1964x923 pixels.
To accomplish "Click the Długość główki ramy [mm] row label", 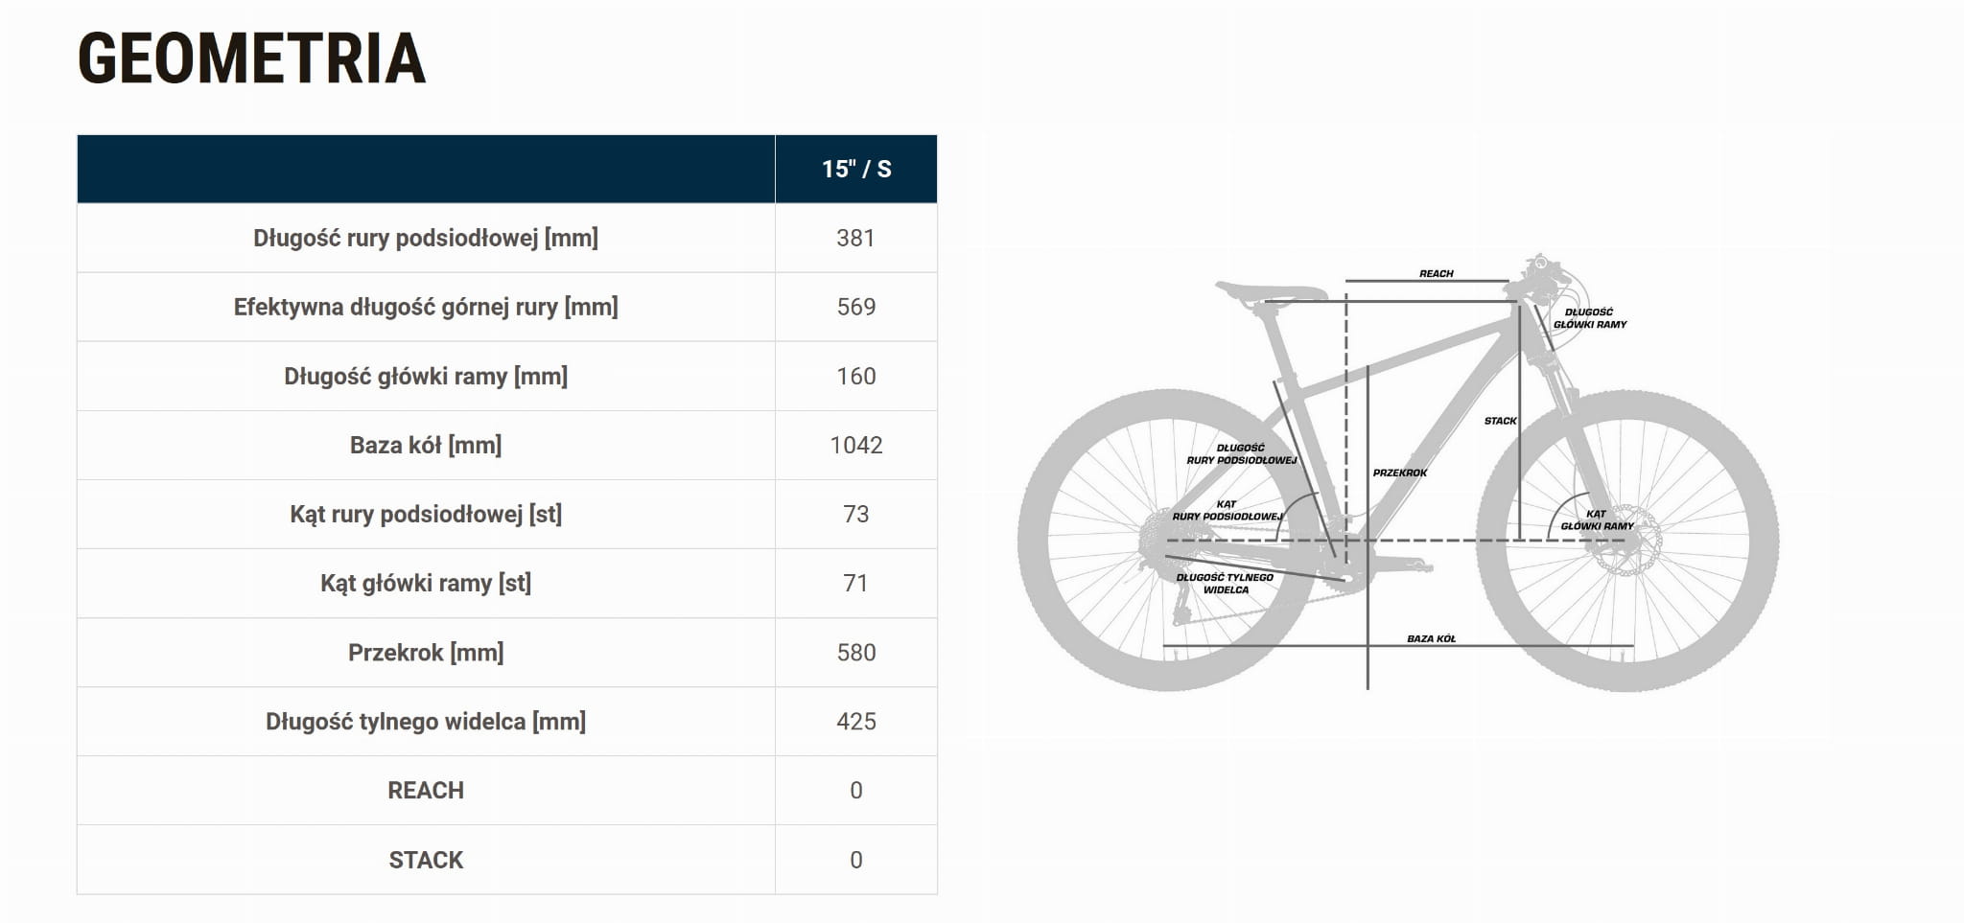I will click(x=426, y=376).
